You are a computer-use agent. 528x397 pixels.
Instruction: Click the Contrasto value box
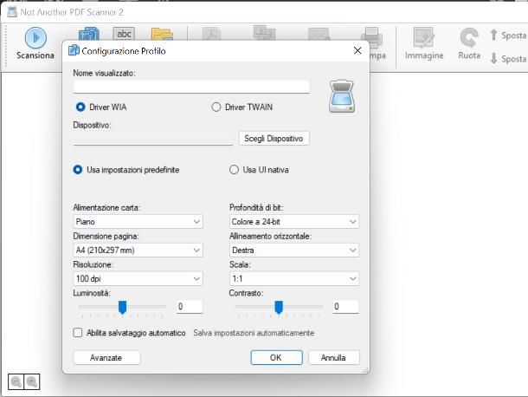point(345,307)
